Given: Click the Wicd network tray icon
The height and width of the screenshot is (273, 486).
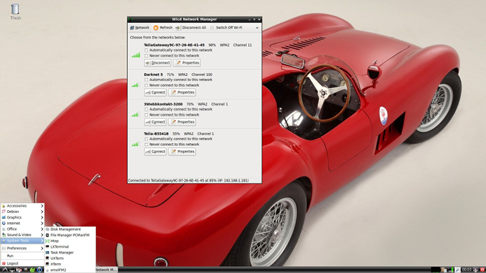Looking at the screenshot, I should point(451,270).
